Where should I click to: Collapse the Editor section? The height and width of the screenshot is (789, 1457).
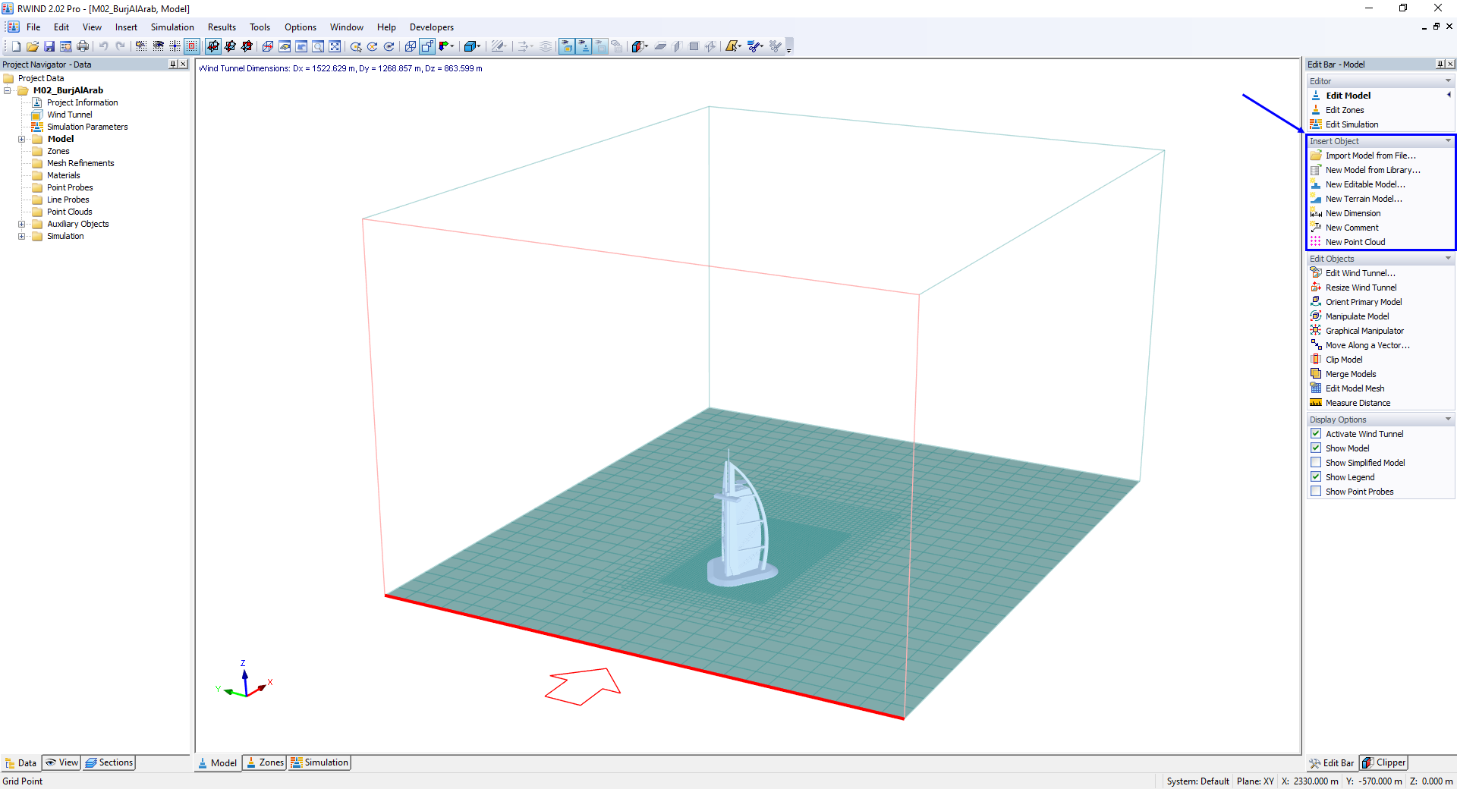point(1448,81)
